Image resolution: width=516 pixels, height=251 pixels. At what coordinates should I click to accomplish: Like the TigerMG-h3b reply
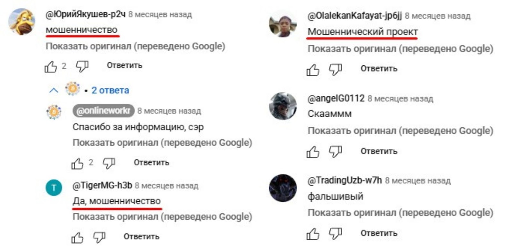click(x=77, y=238)
